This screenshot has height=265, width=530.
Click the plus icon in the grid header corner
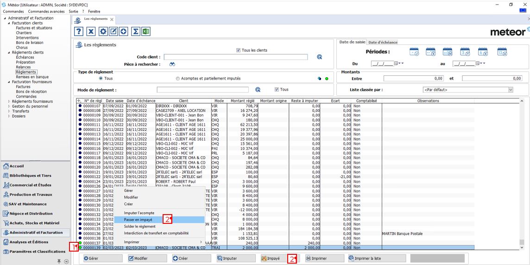(x=79, y=101)
